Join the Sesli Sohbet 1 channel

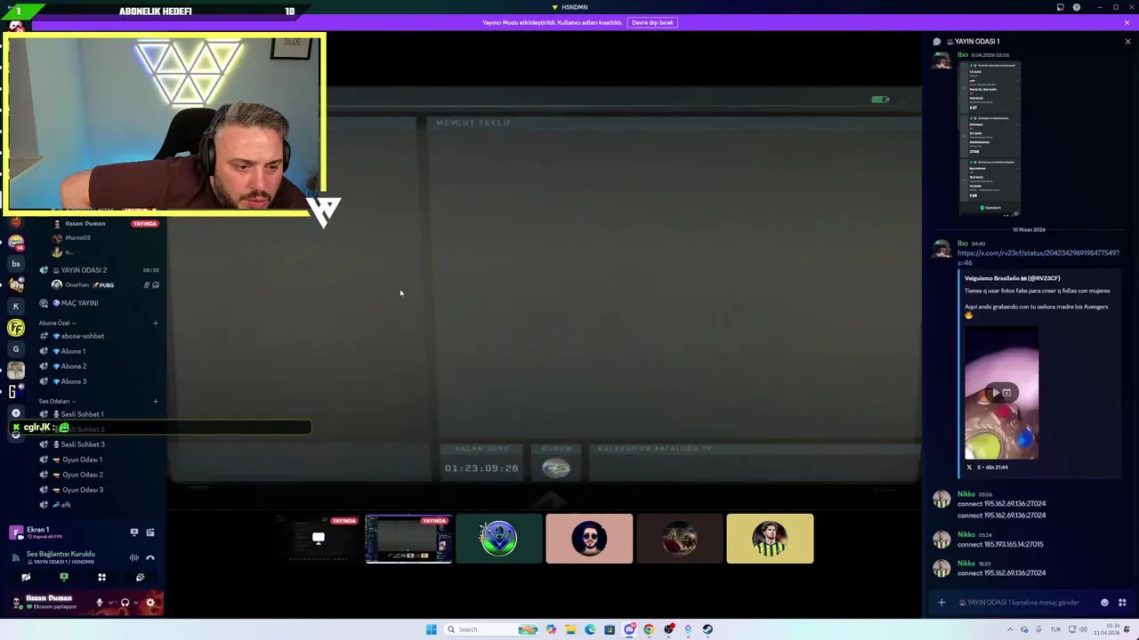point(98,414)
